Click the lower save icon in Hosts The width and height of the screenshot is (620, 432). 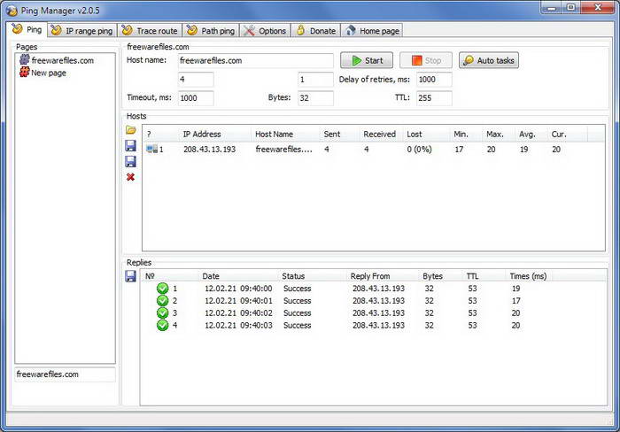[130, 161]
